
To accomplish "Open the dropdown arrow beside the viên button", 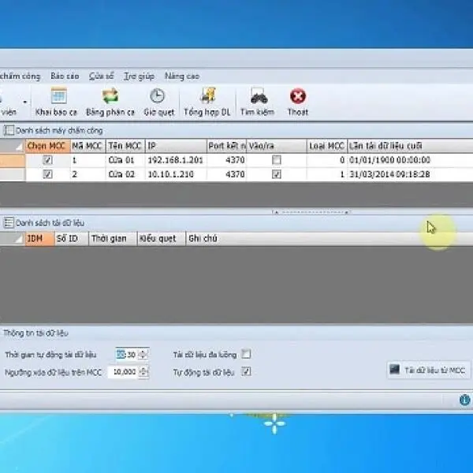I will tap(25, 102).
